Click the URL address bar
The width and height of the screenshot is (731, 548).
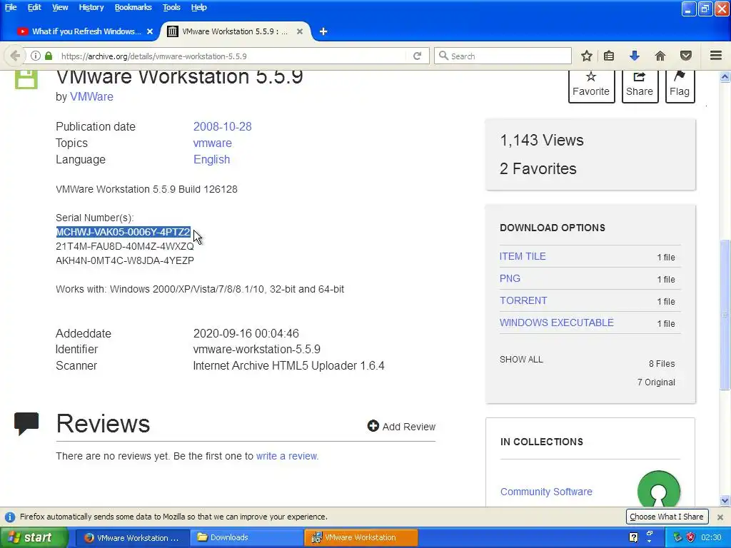coord(233,56)
